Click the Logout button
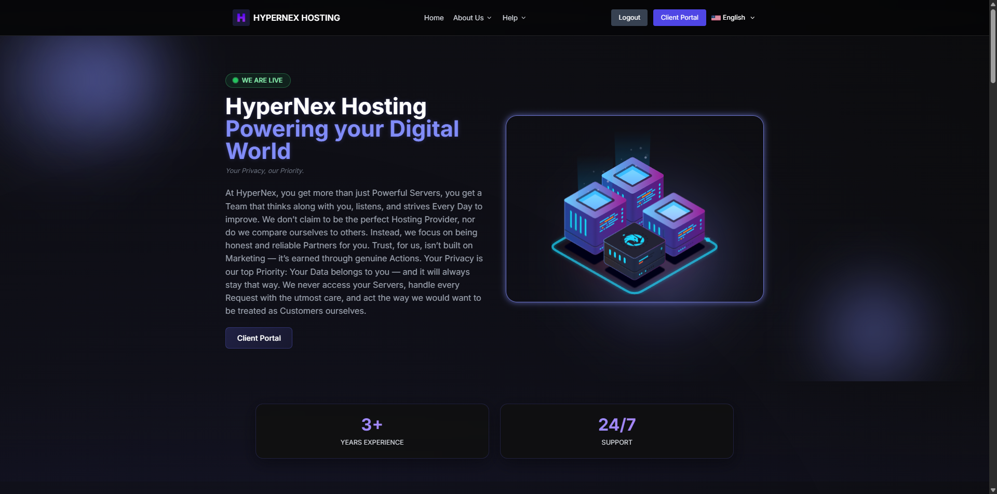The width and height of the screenshot is (997, 494). (628, 17)
